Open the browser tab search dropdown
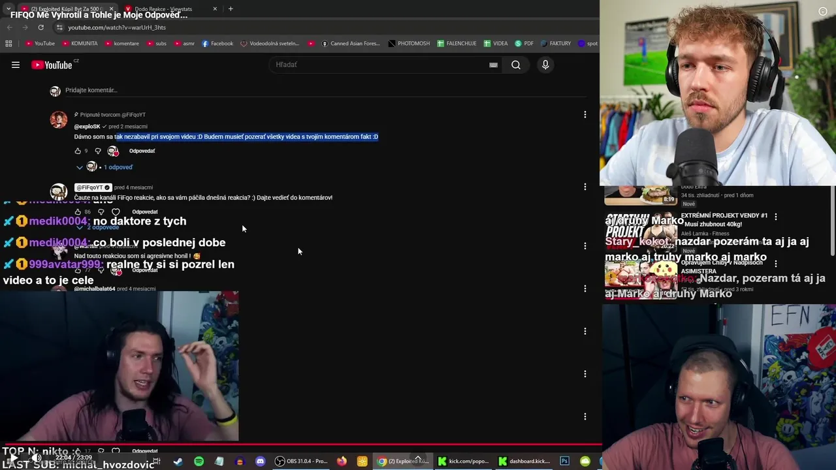Image resolution: width=836 pixels, height=470 pixels. click(8, 8)
